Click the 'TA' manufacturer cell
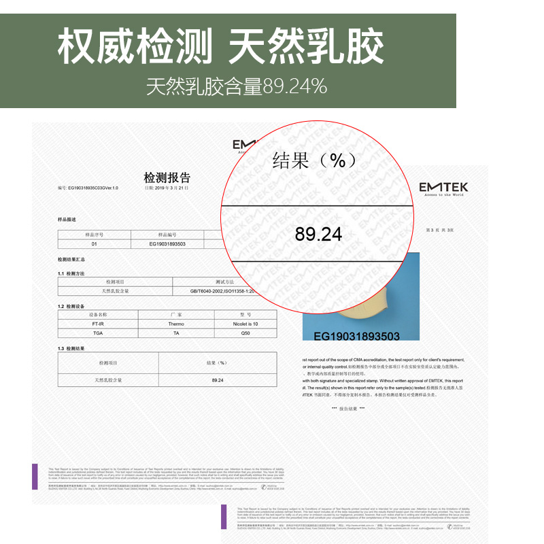544x544 pixels. (176, 333)
